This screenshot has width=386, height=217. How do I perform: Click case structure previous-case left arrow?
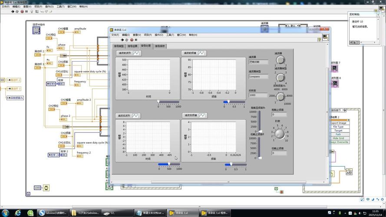click(286, 26)
